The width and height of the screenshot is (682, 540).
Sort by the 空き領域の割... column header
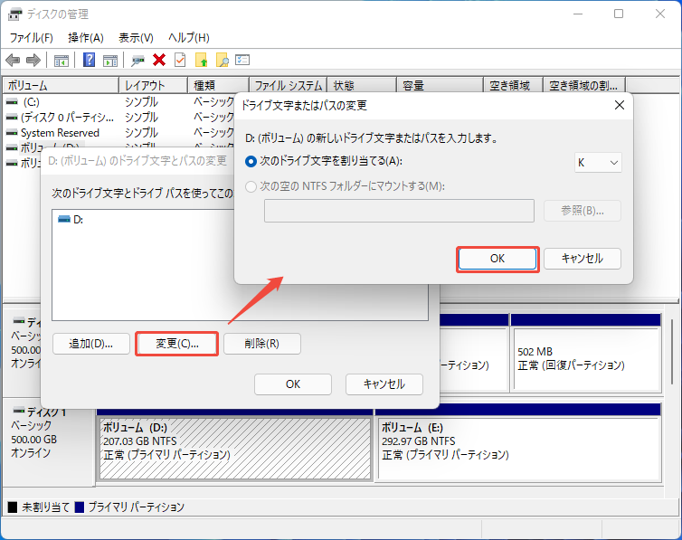point(584,86)
